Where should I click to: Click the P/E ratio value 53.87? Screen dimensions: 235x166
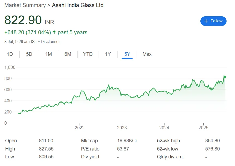coord(123,149)
